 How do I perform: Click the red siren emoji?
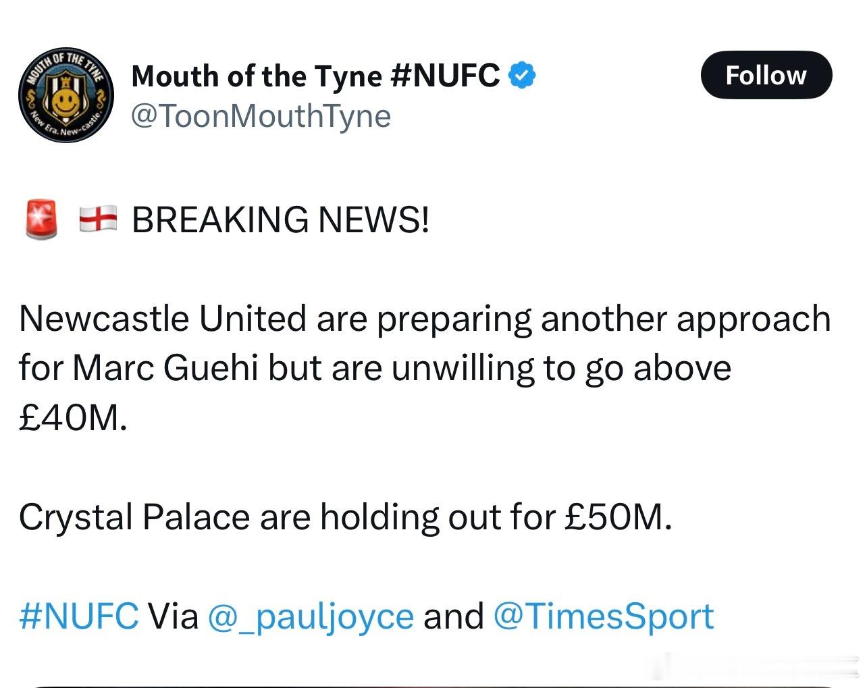42,219
